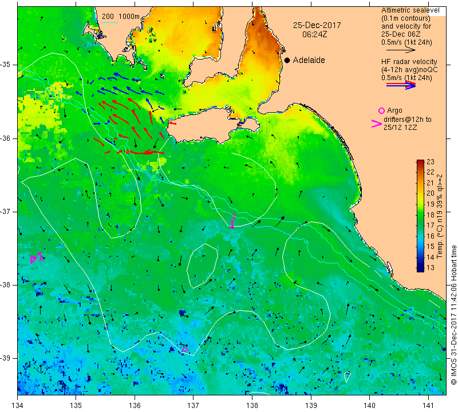Click the red and blue HF radar scale arrow
This screenshot has height=412, width=458.
401,85
